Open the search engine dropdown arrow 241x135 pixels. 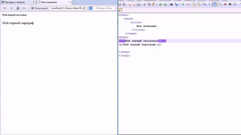click(94, 8)
